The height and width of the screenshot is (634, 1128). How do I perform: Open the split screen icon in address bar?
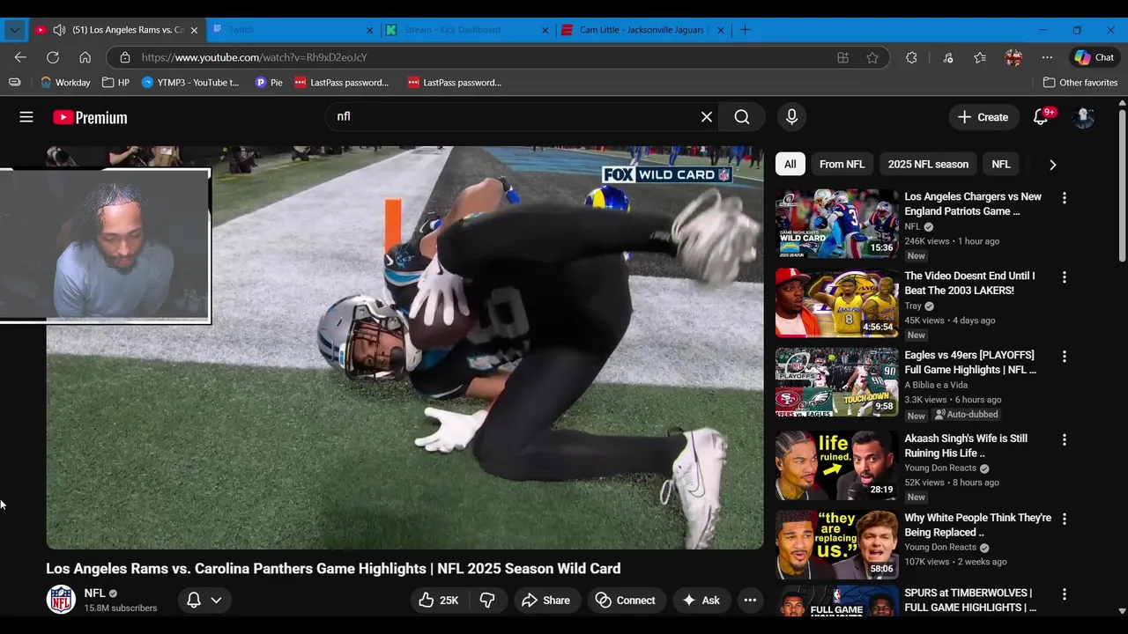(x=842, y=57)
